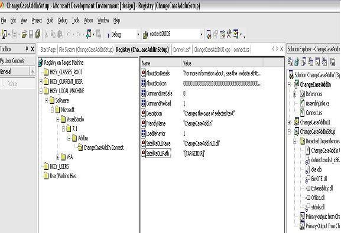The width and height of the screenshot is (341, 233).
Task: Collapse the Detected Dependencies folder
Action: tap(295, 141)
